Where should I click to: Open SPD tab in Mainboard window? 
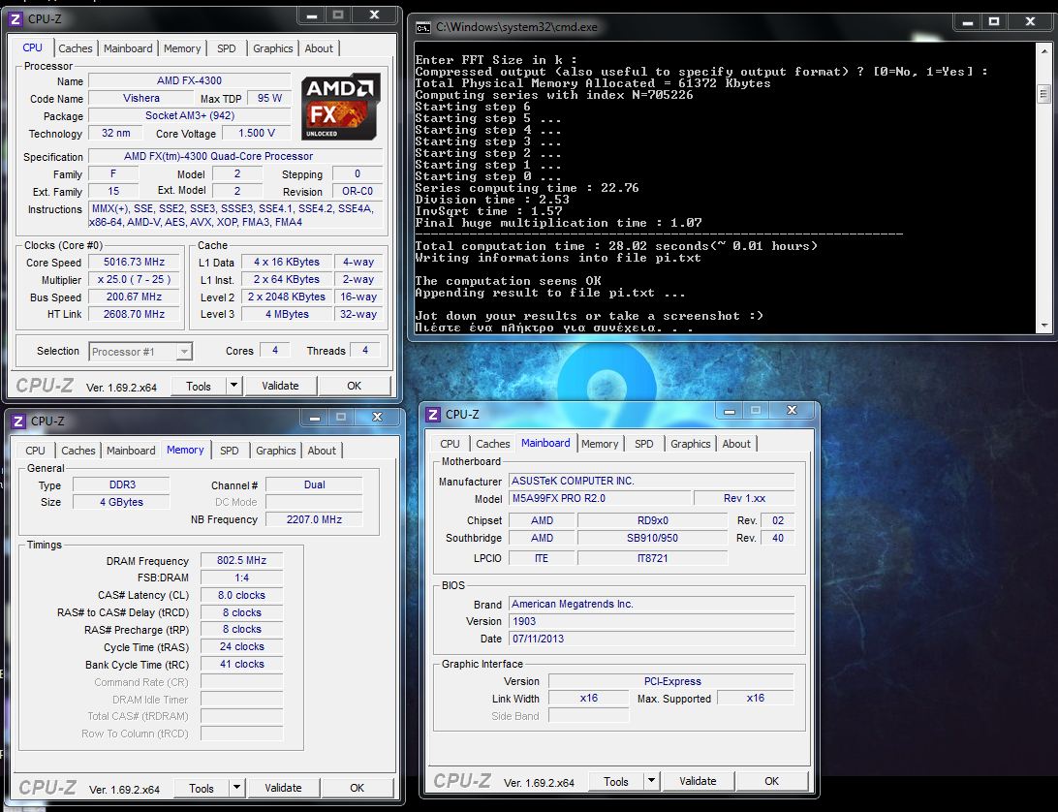pyautogui.click(x=644, y=444)
